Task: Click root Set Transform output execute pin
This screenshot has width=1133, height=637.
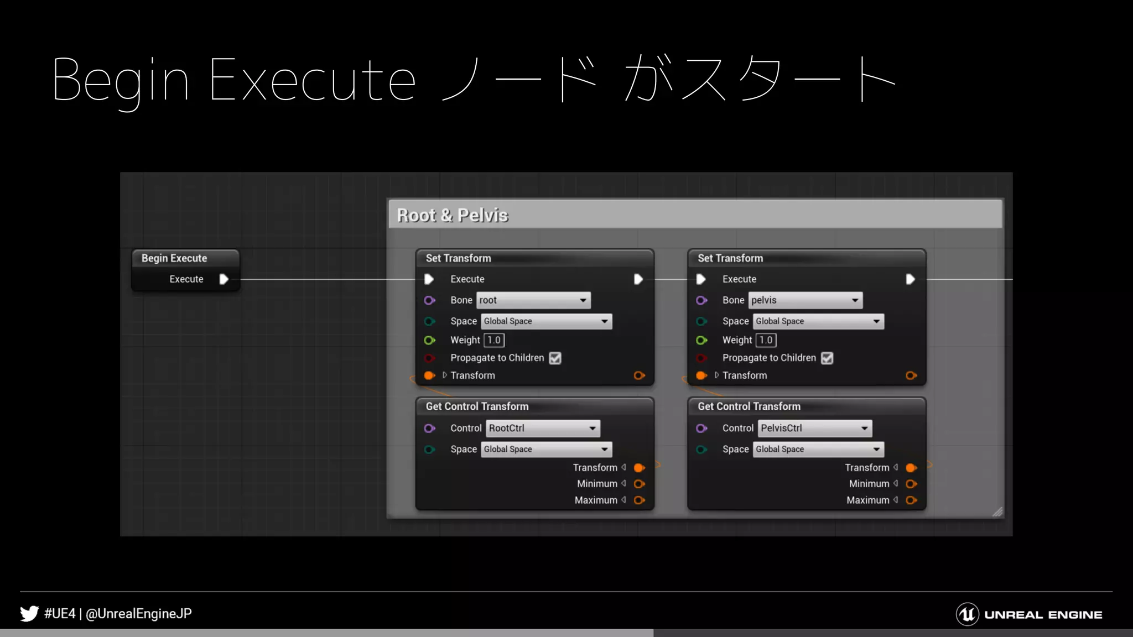Action: point(638,279)
